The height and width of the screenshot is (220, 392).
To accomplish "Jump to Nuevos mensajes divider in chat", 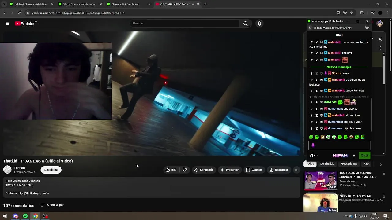I will [x=339, y=67].
